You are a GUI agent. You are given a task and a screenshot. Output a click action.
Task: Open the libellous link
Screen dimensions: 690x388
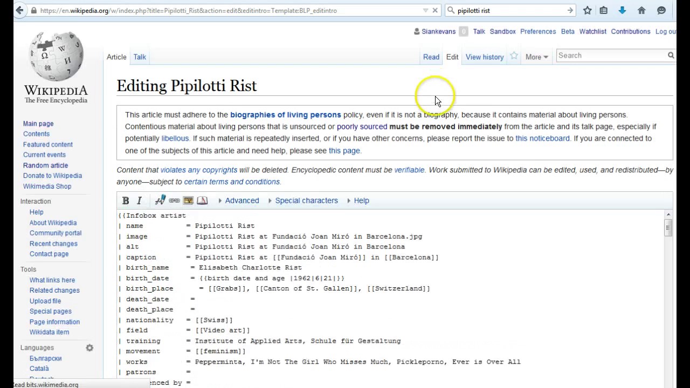pos(175,138)
